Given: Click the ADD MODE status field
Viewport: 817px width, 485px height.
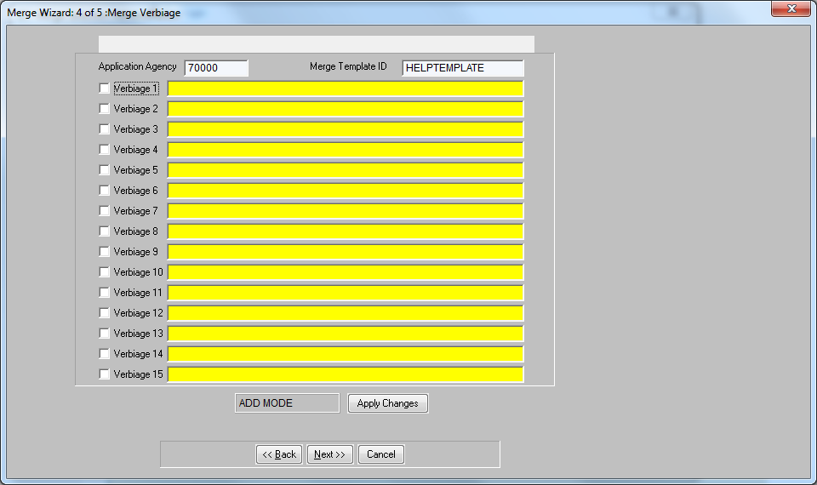Looking at the screenshot, I should 287,403.
